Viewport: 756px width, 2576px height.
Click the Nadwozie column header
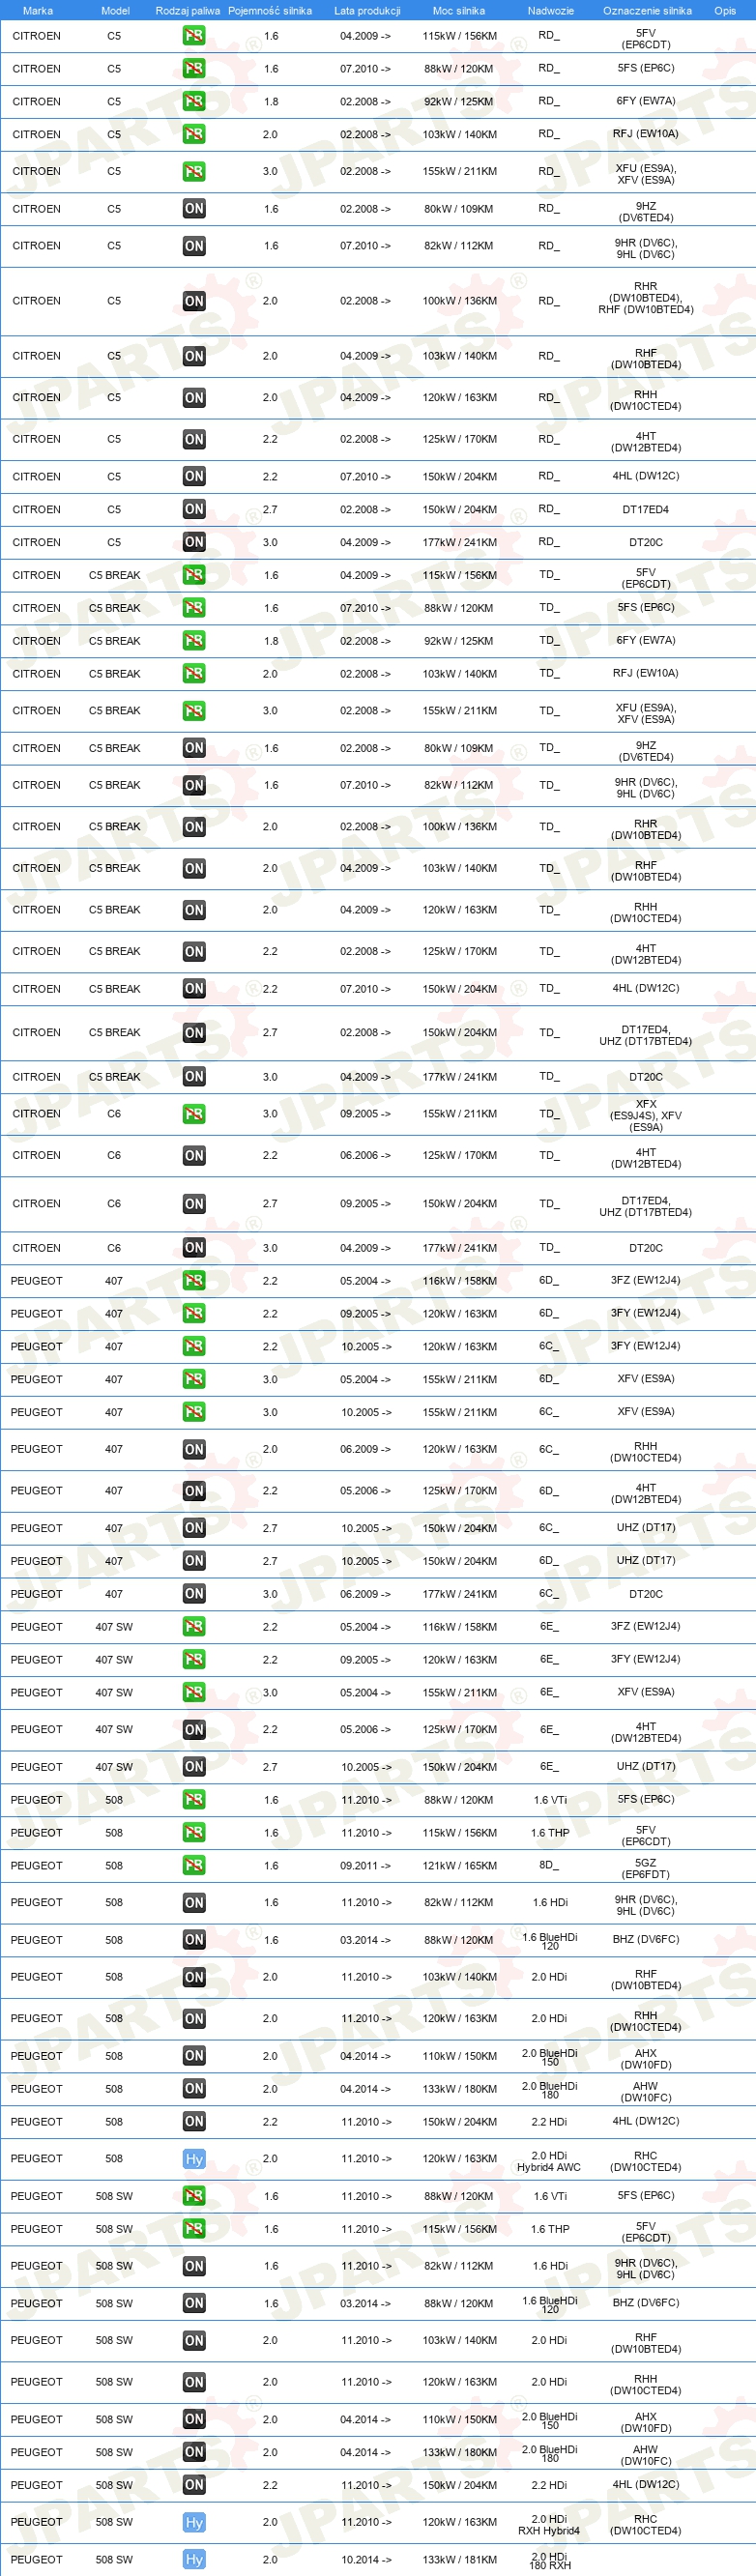tap(551, 11)
